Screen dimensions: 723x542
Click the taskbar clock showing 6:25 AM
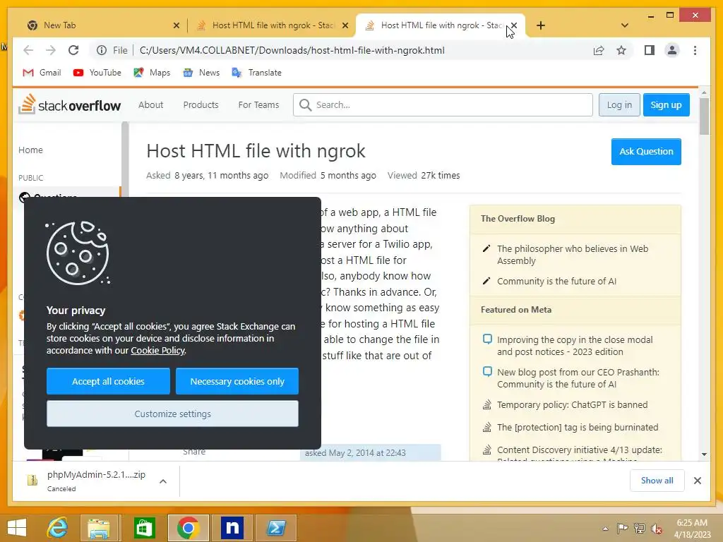(x=691, y=529)
